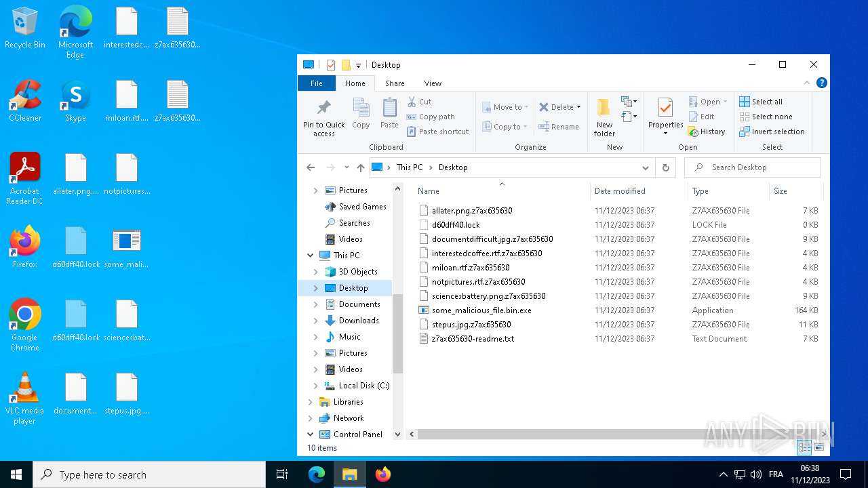This screenshot has width=868, height=488.
Task: Switch to the Home ribbon tab
Action: click(x=355, y=83)
